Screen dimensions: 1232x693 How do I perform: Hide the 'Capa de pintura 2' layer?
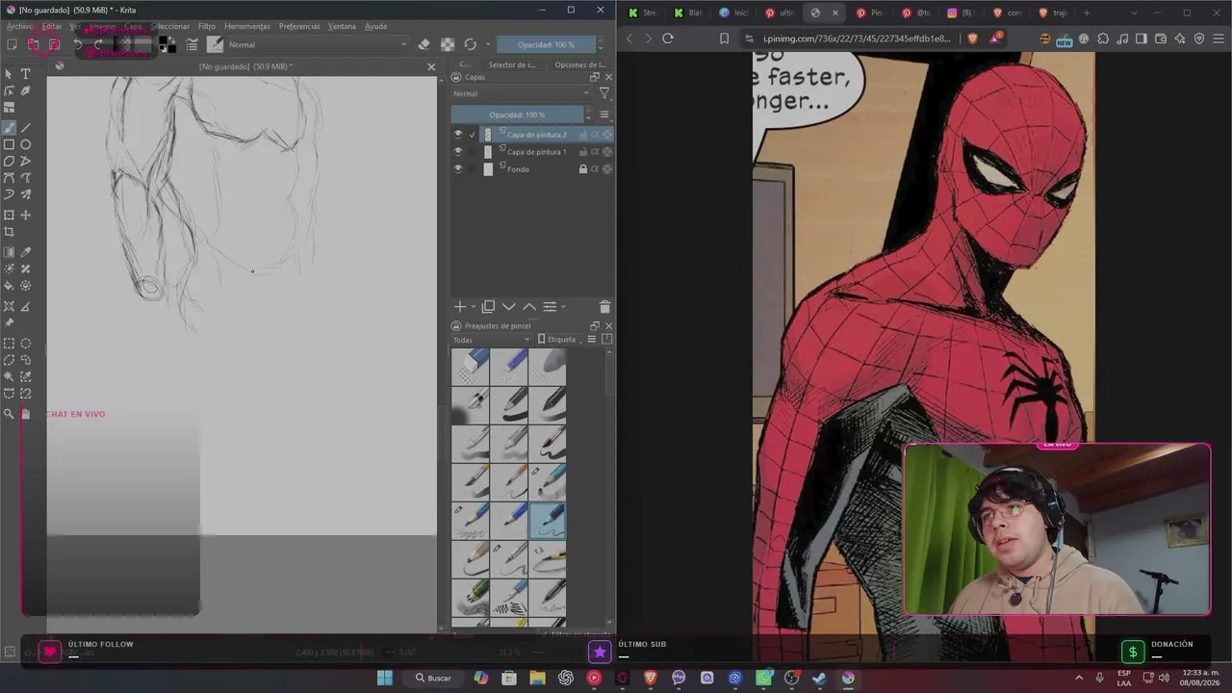point(458,135)
